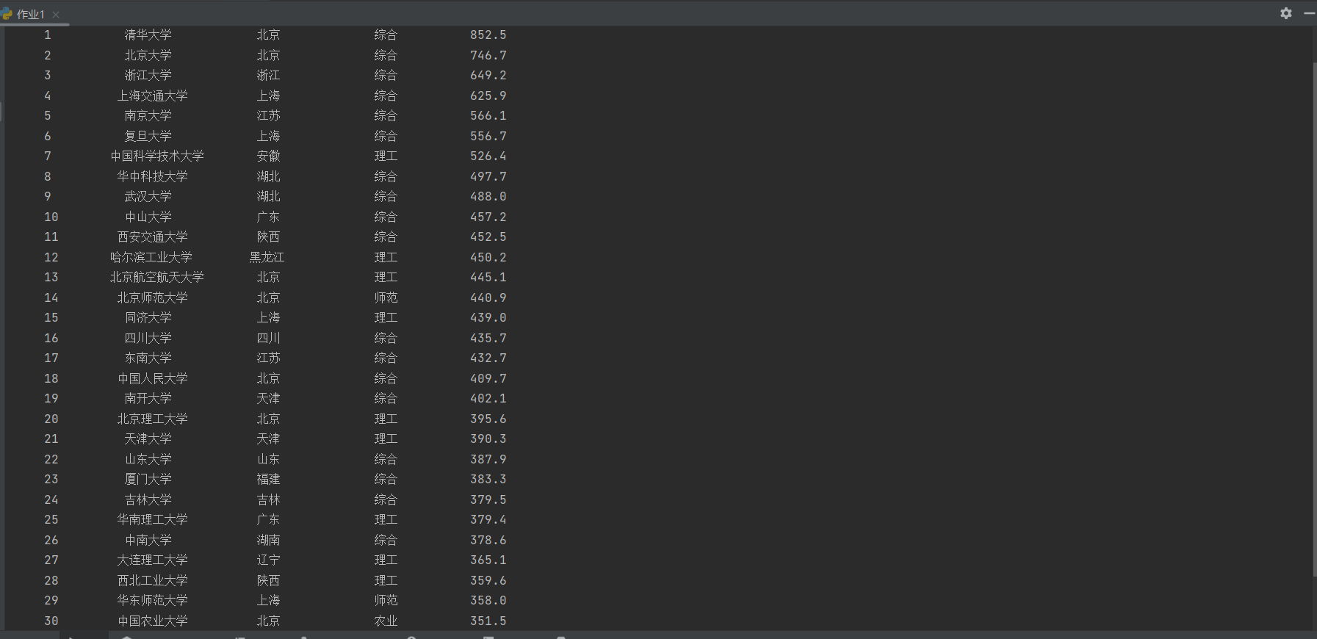This screenshot has width=1317, height=639.
Task: Select score 488.0
Action: [488, 196]
